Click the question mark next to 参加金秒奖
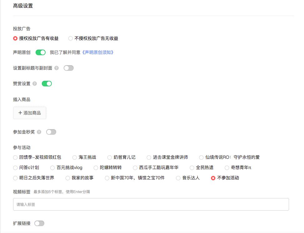 point(39,132)
